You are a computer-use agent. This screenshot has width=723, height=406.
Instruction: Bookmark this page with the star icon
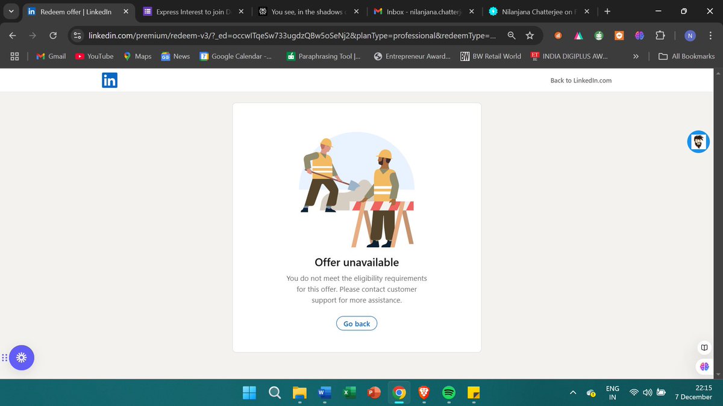(x=530, y=35)
